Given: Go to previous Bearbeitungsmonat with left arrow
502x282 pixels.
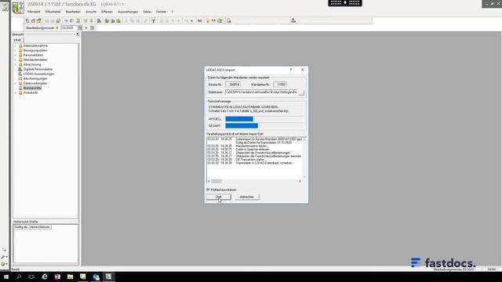Looking at the screenshot, I should point(57,28).
